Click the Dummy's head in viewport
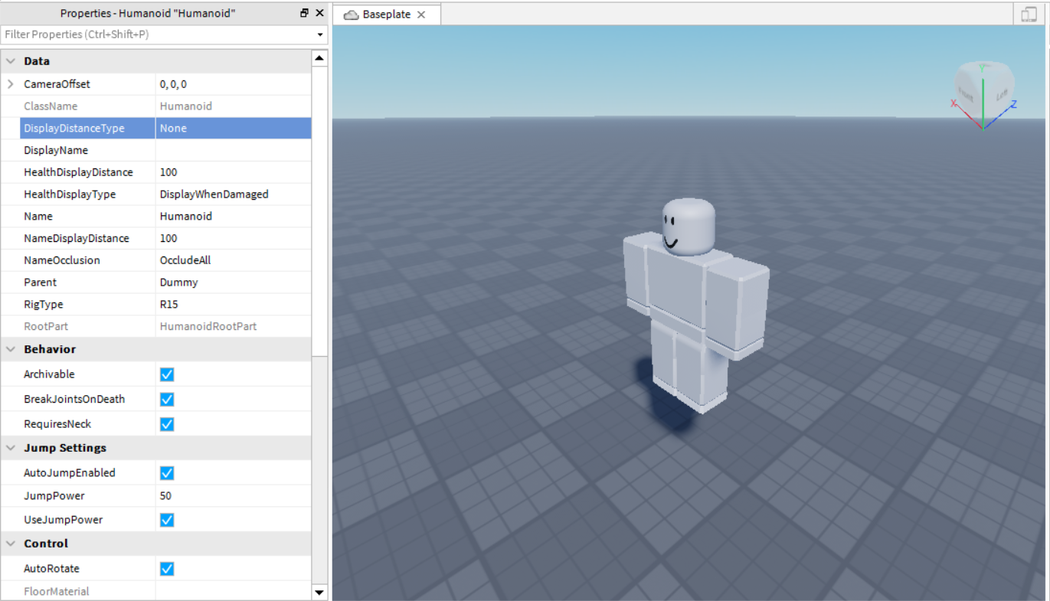Viewport: 1050px width, 601px height. (x=689, y=226)
